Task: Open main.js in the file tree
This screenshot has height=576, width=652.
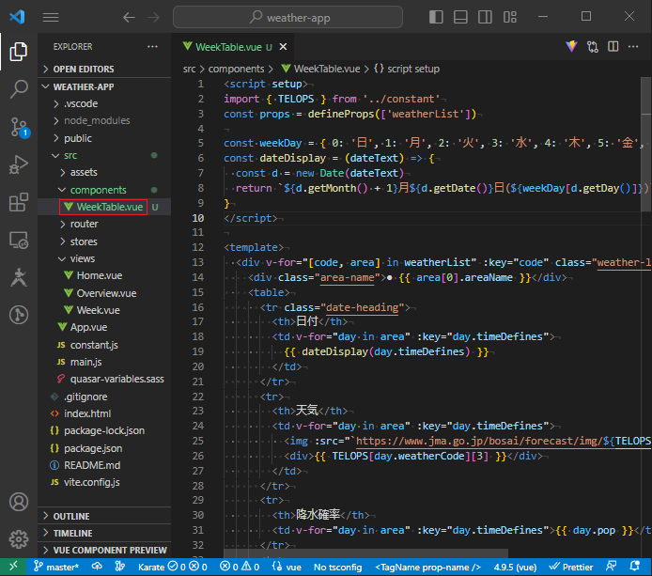Action: (104, 362)
